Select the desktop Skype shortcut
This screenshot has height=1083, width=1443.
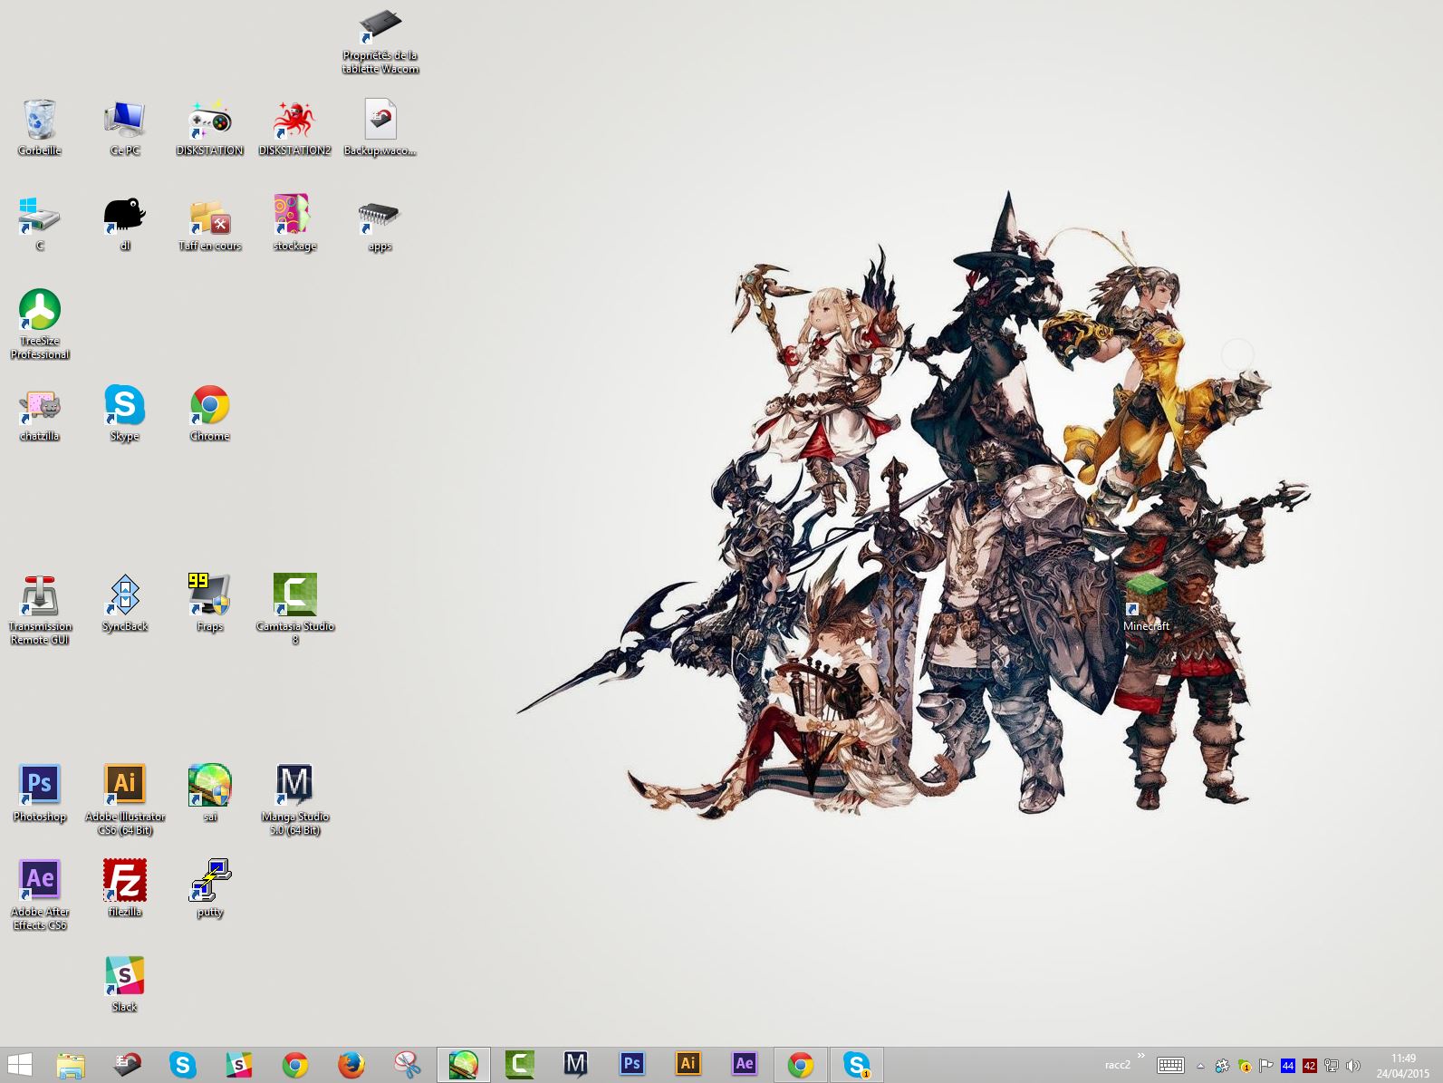pos(124,413)
